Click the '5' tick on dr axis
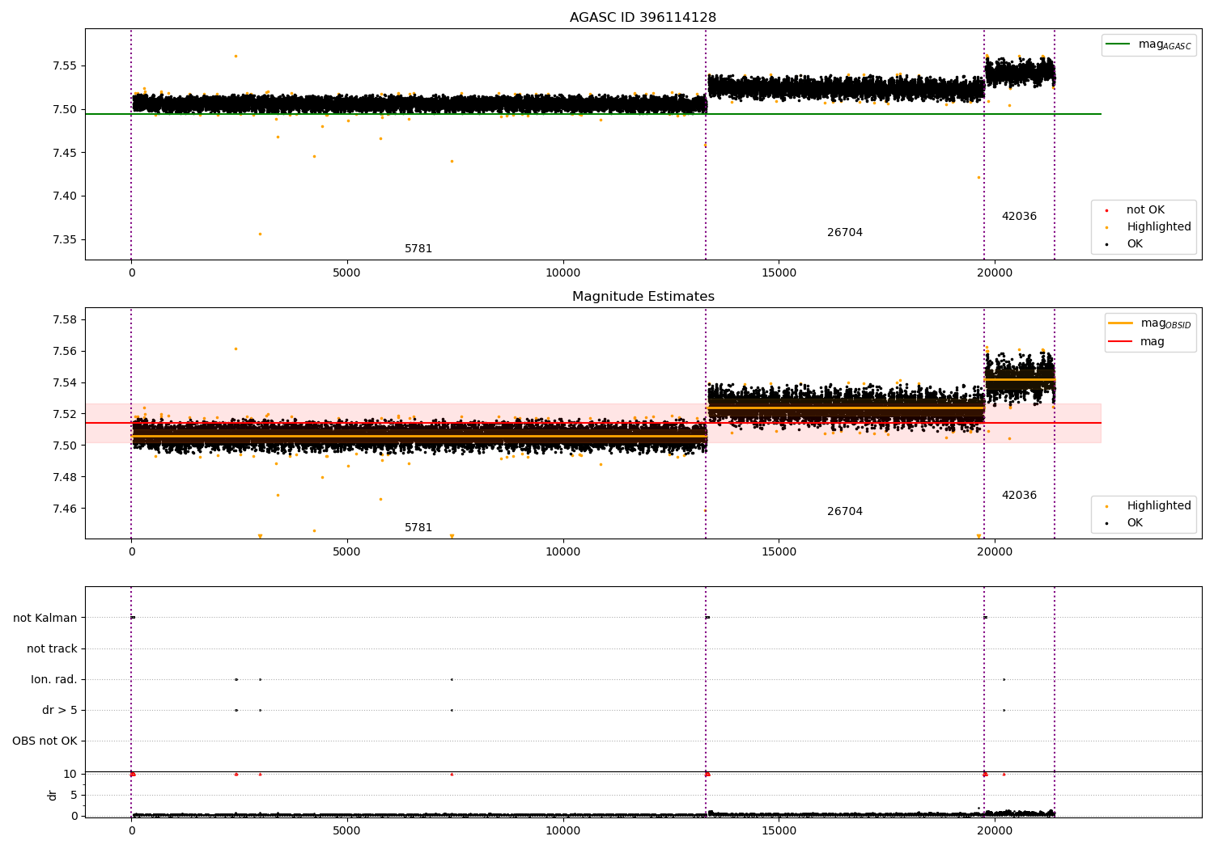The height and width of the screenshot is (849, 1214). 74,796
